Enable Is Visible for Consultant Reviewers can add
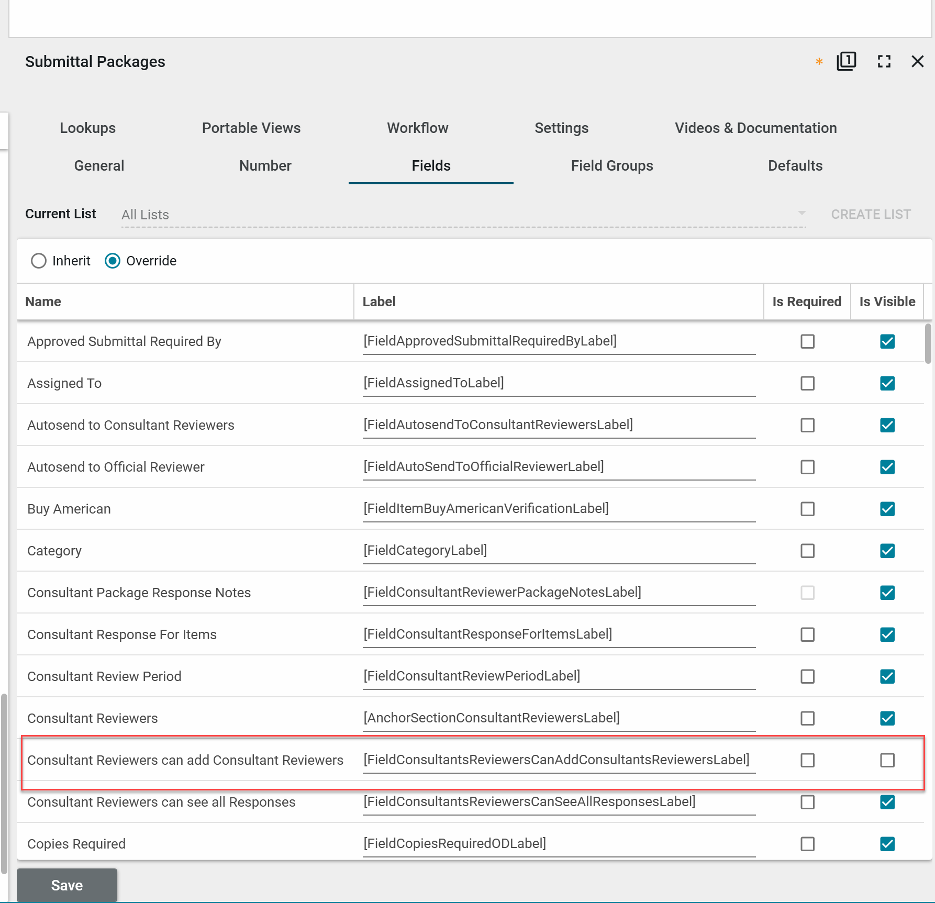935x903 pixels. [x=887, y=760]
